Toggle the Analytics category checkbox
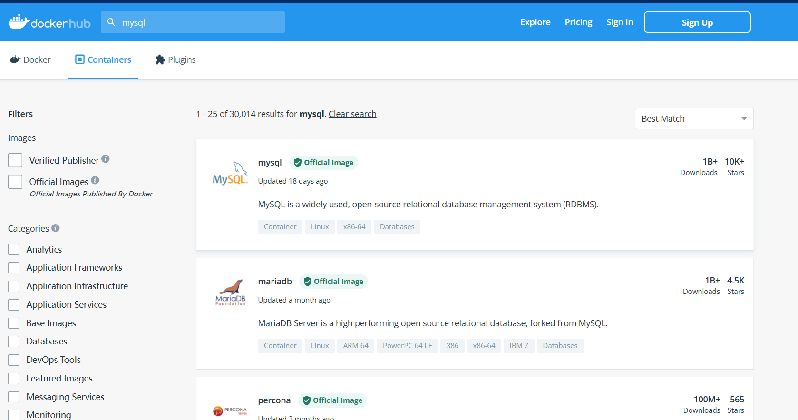 [x=14, y=250]
